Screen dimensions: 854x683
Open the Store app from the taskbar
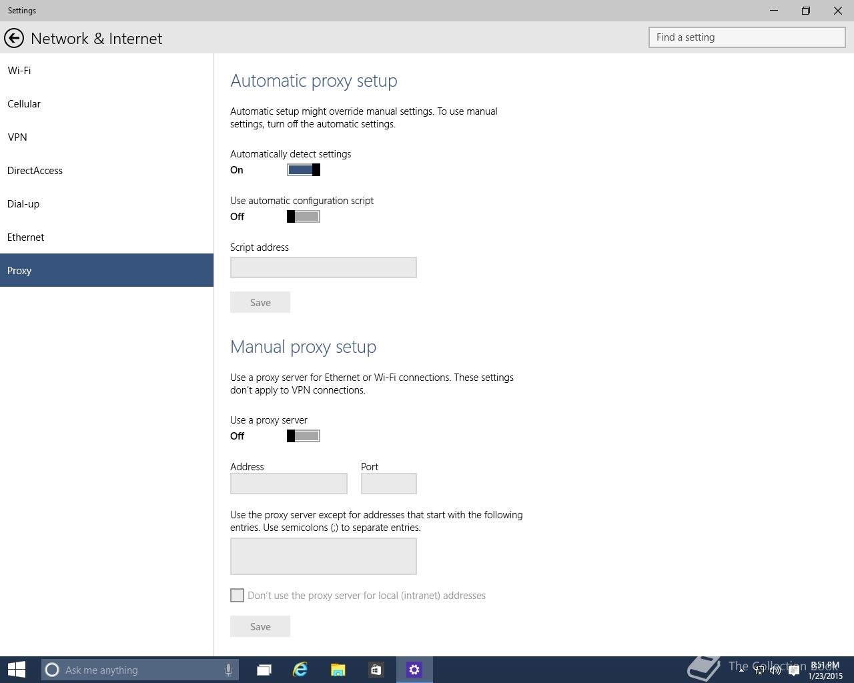(x=376, y=670)
